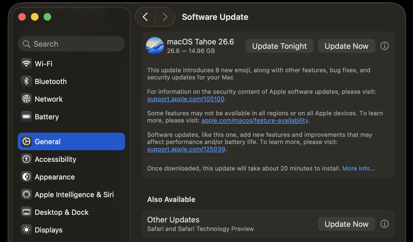Click the Bluetooth symbol icon
Screen dimensions: 413x242
click(x=26, y=81)
